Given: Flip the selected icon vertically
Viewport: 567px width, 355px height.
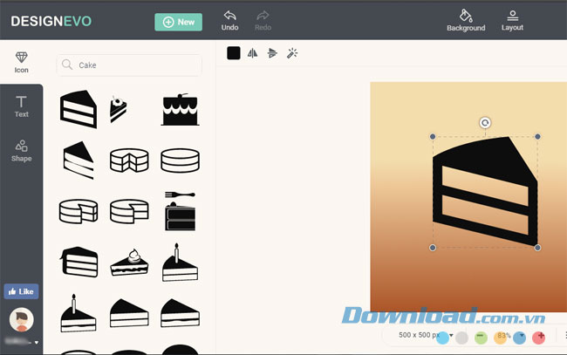Looking at the screenshot, I should point(272,53).
